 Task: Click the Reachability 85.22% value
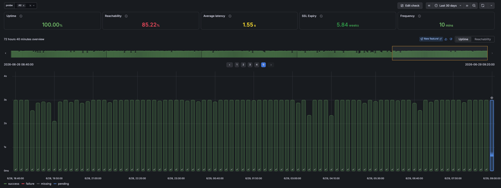coord(151,24)
